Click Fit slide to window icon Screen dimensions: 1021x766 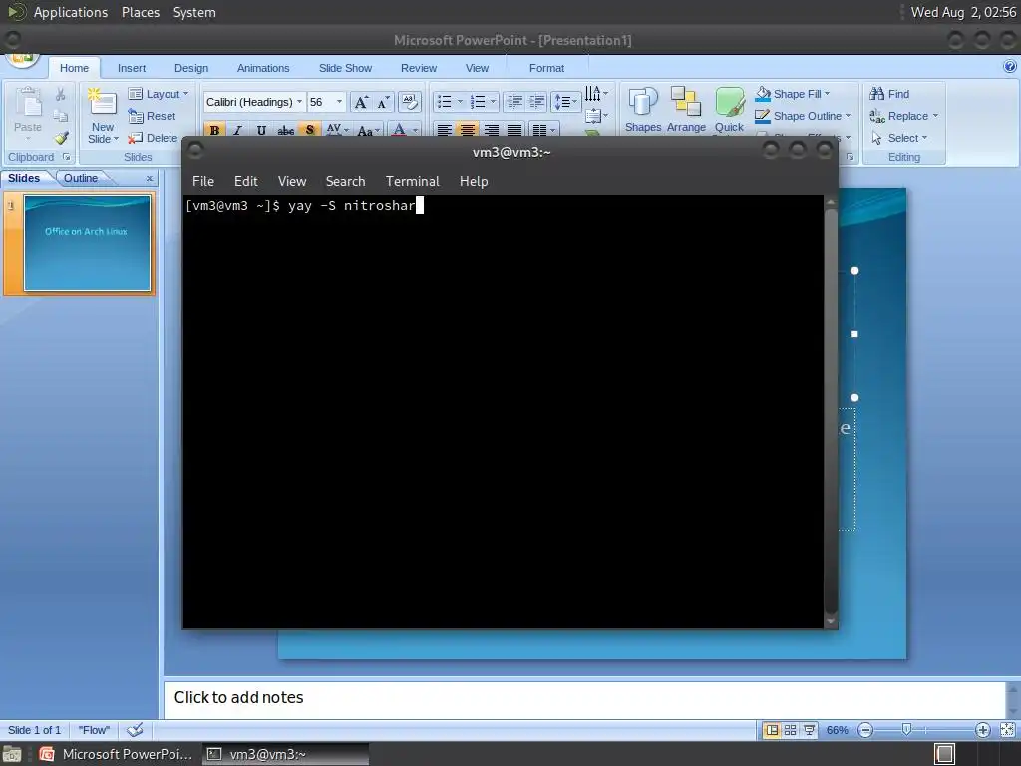1007,730
